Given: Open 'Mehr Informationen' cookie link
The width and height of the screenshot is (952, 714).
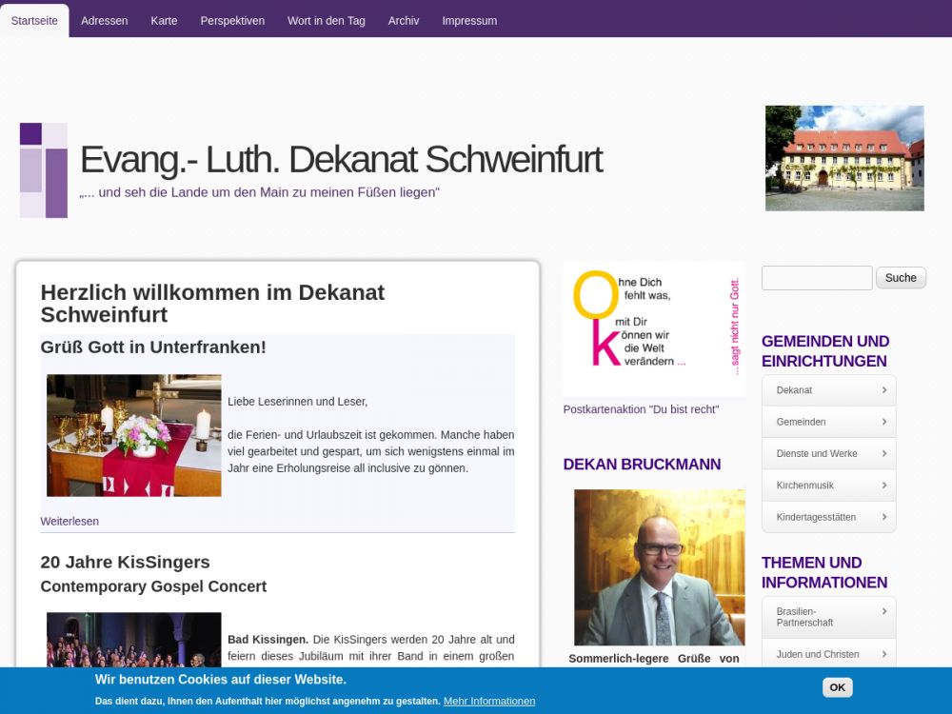Looking at the screenshot, I should [x=489, y=702].
